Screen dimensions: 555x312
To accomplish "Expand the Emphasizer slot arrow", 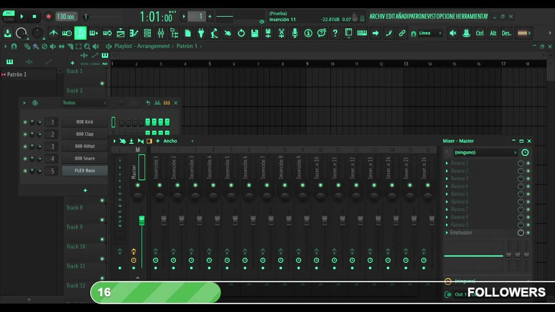I will click(447, 233).
